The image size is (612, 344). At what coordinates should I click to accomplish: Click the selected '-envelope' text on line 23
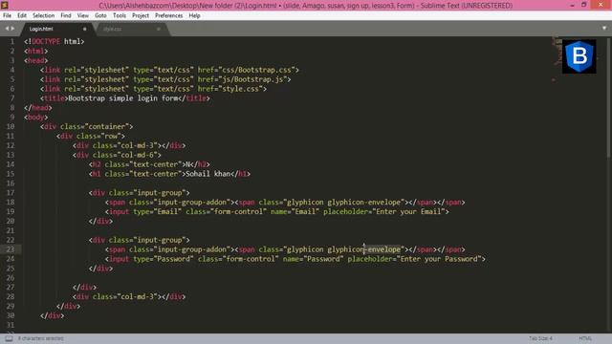pyautogui.click(x=382, y=249)
